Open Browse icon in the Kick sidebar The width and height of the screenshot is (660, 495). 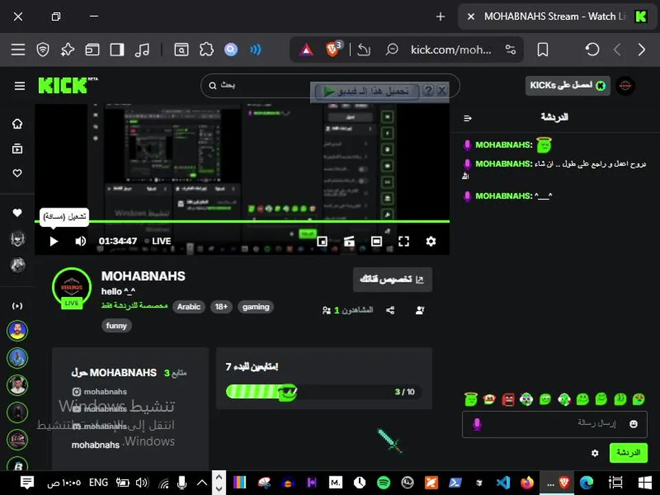click(17, 148)
